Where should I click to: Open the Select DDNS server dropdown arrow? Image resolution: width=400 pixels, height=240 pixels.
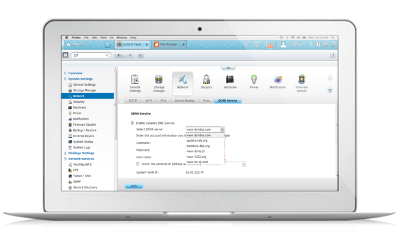[x=222, y=130]
